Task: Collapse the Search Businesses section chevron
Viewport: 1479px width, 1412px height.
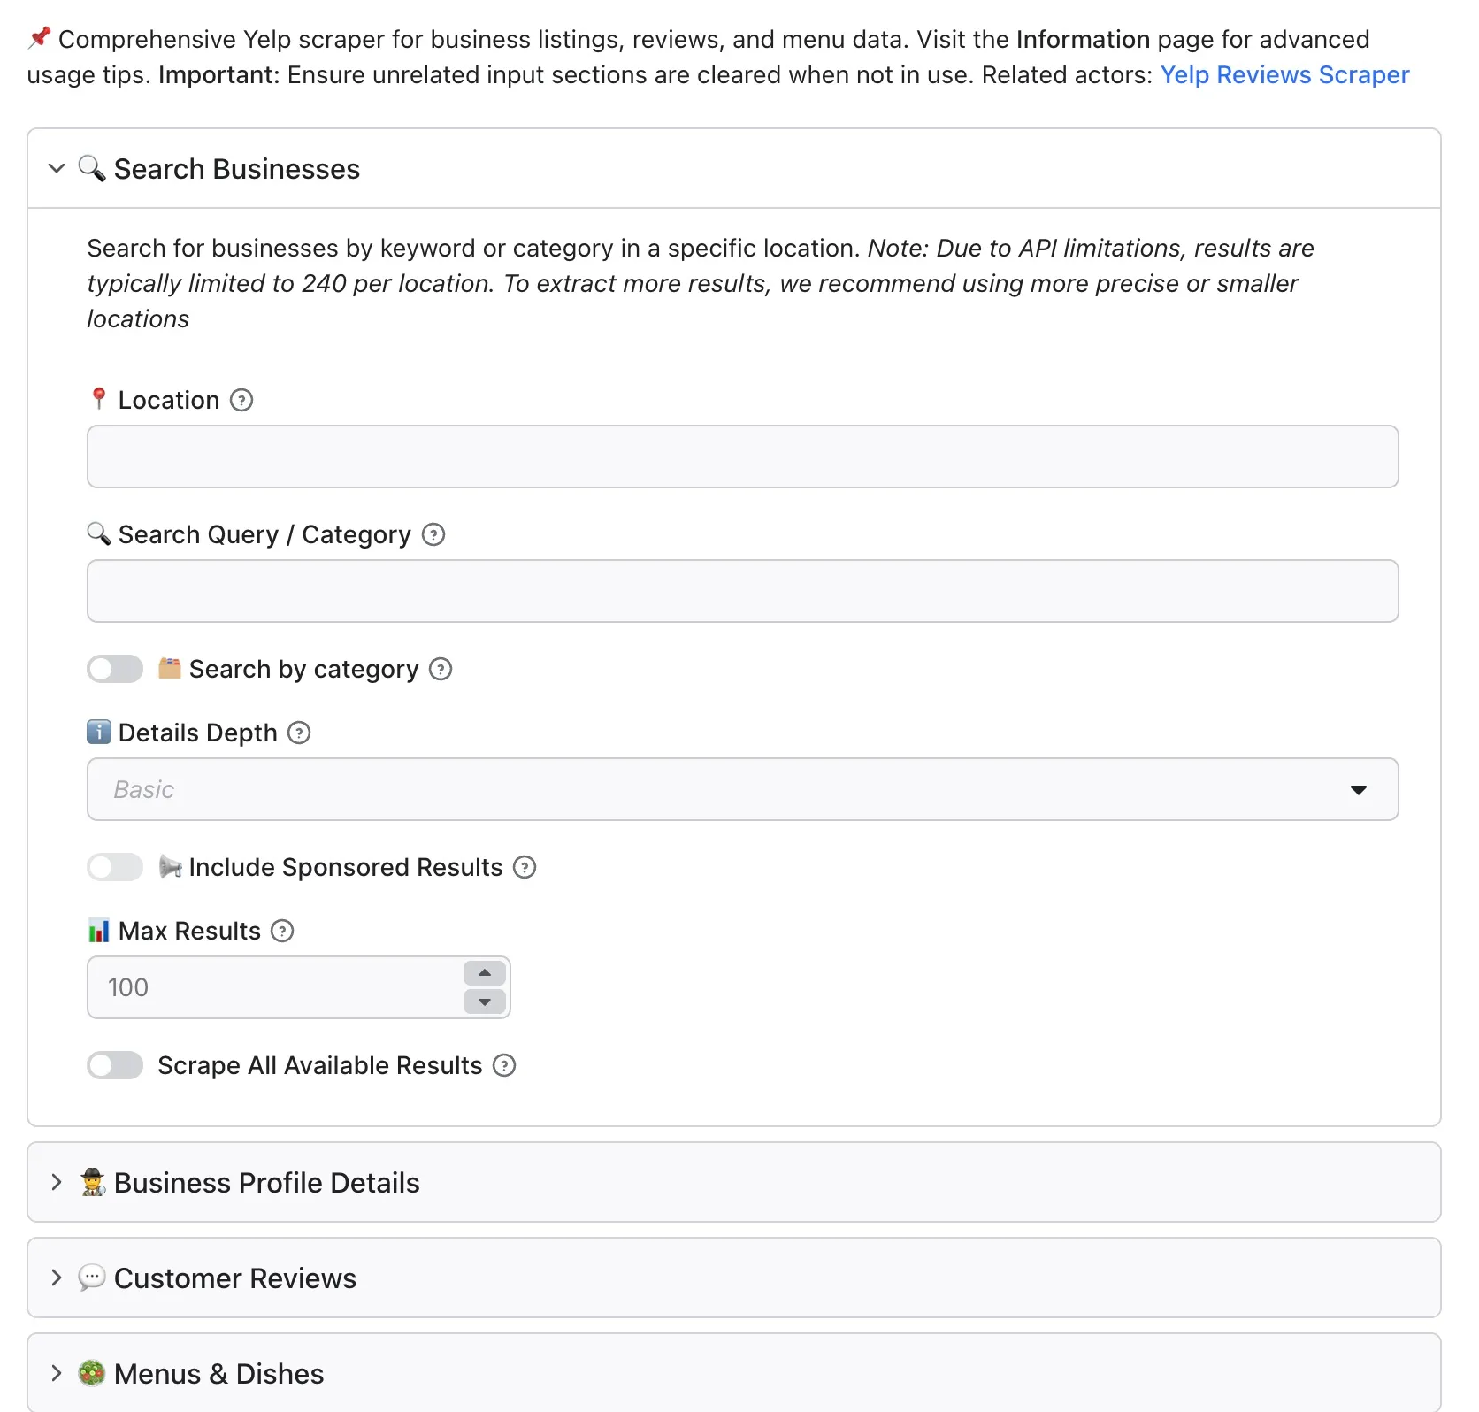Action: [57, 168]
